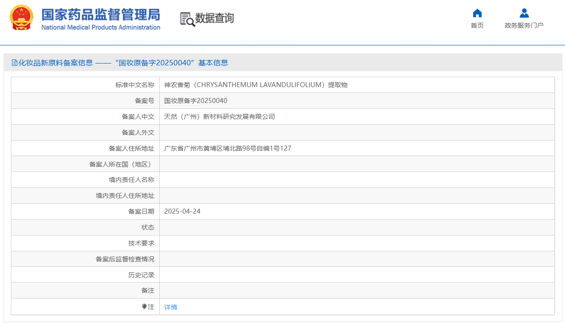565x323 pixels.
Task: Click the 广东省广州市黄埔区 address value
Action: coord(227,148)
